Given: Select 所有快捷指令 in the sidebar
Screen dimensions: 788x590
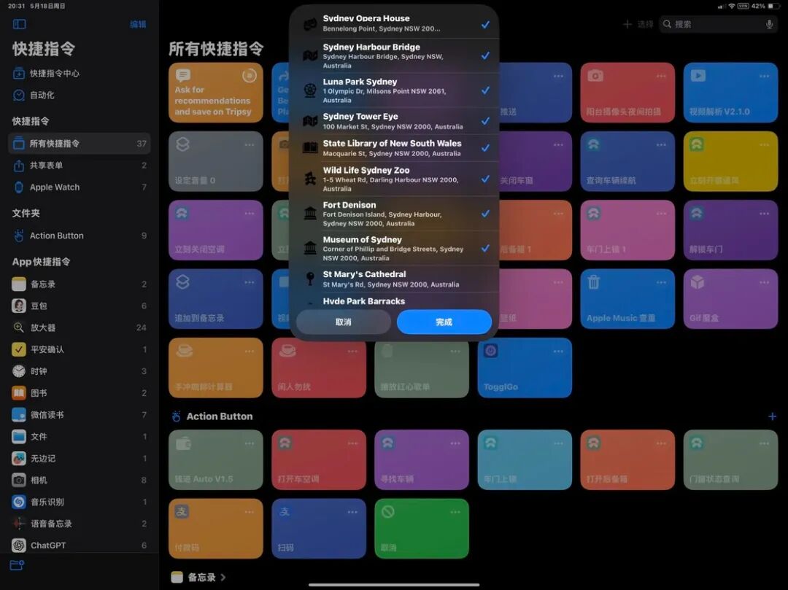Looking at the screenshot, I should coord(80,144).
